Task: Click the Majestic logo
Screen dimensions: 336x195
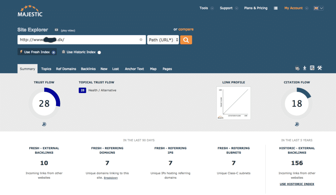Action: pyautogui.click(x=30, y=11)
